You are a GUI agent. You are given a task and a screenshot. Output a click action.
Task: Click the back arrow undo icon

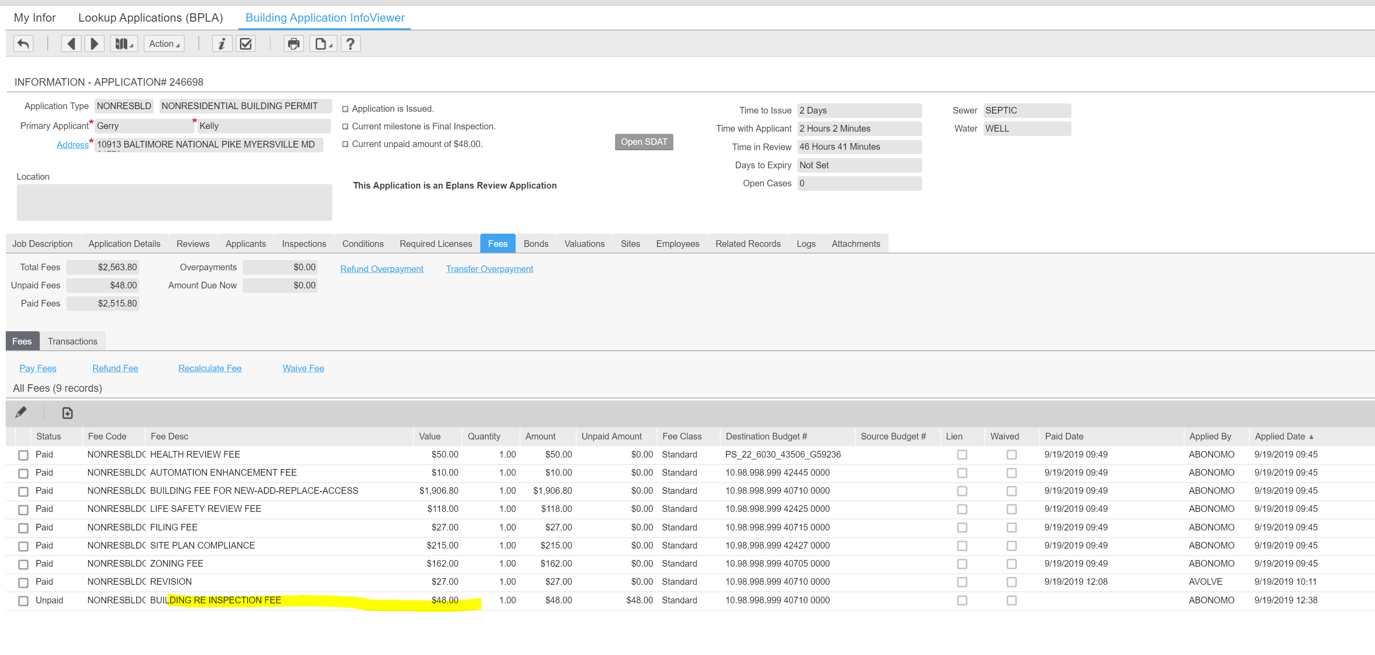(23, 44)
